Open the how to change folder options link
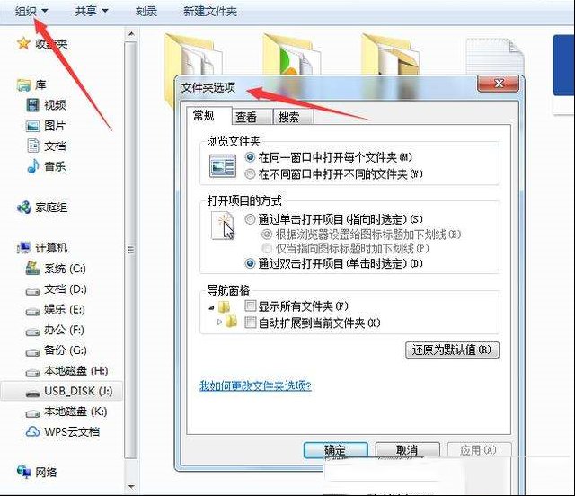This screenshot has height=496, width=575. click(255, 385)
